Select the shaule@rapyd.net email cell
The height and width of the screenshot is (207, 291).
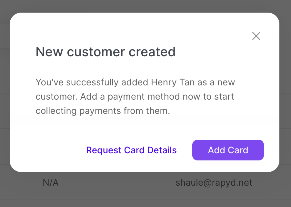[x=214, y=183]
